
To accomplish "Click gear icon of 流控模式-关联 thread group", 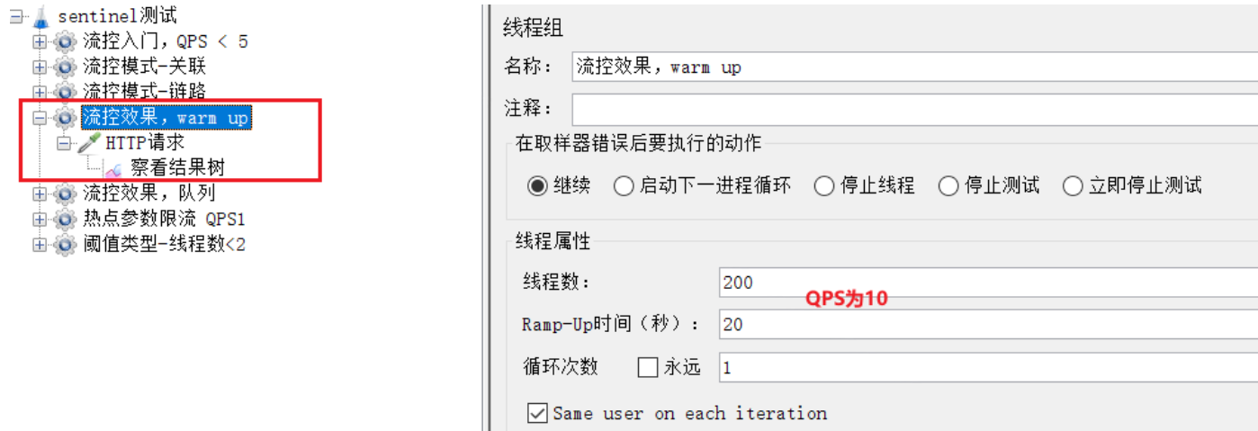I will (65, 67).
